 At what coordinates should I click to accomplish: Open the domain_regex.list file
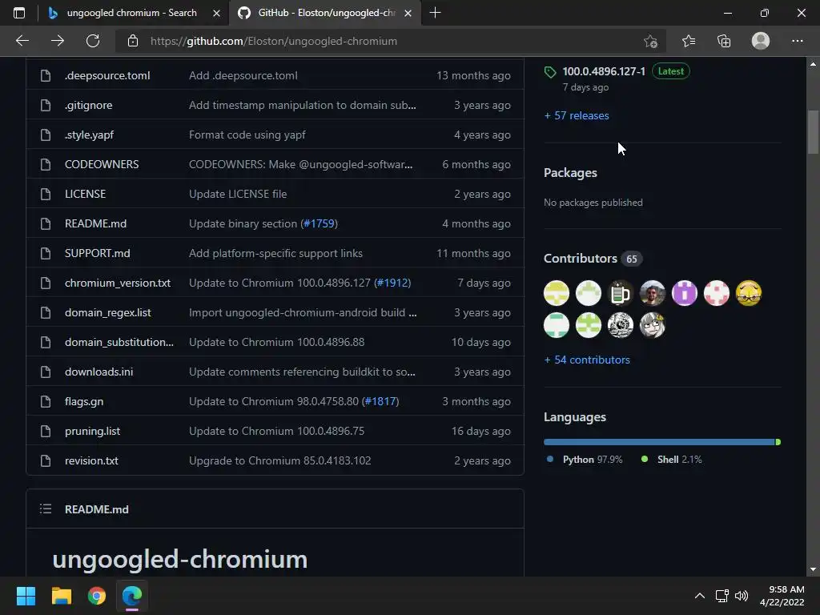[x=108, y=313]
